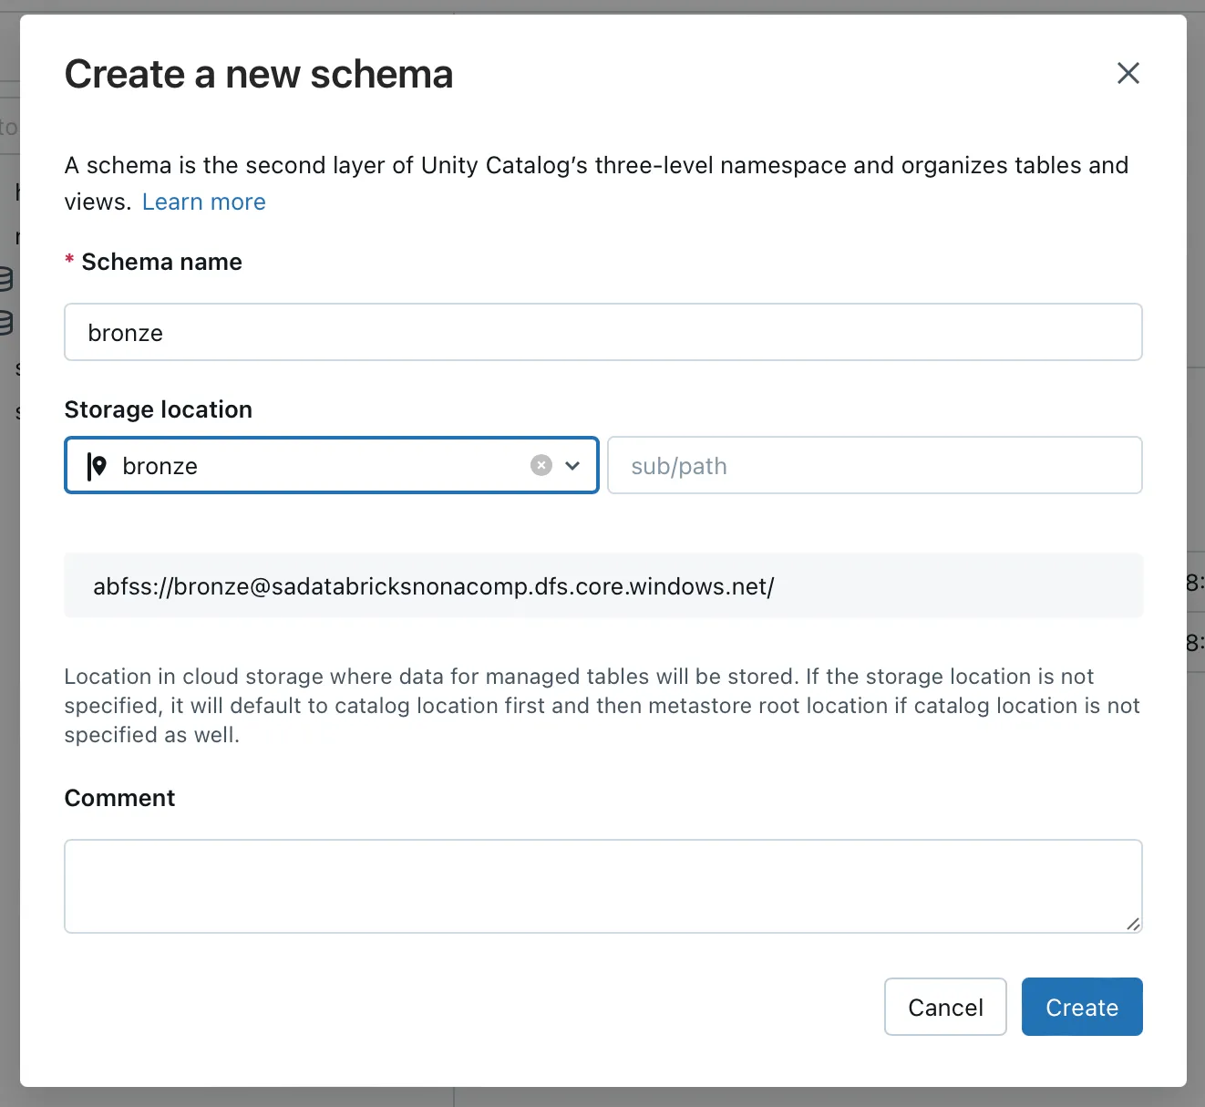
Task: Click the blue Create button
Action: 1082,1007
